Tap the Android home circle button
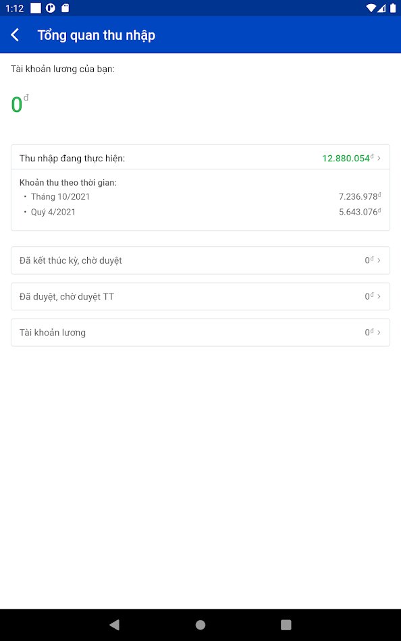Image resolution: width=401 pixels, height=641 pixels. point(200,625)
